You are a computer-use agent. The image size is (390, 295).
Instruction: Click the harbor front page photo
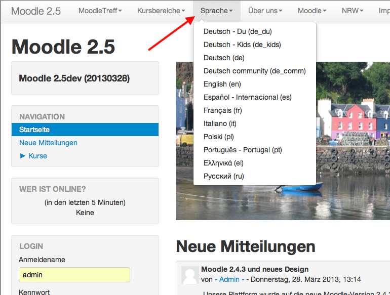tap(283, 141)
